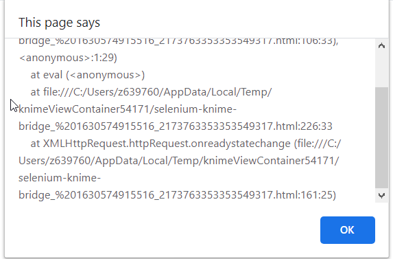Click the scrollbar track above the thumb
Viewport: 393px width, 259px height.
coord(381,70)
